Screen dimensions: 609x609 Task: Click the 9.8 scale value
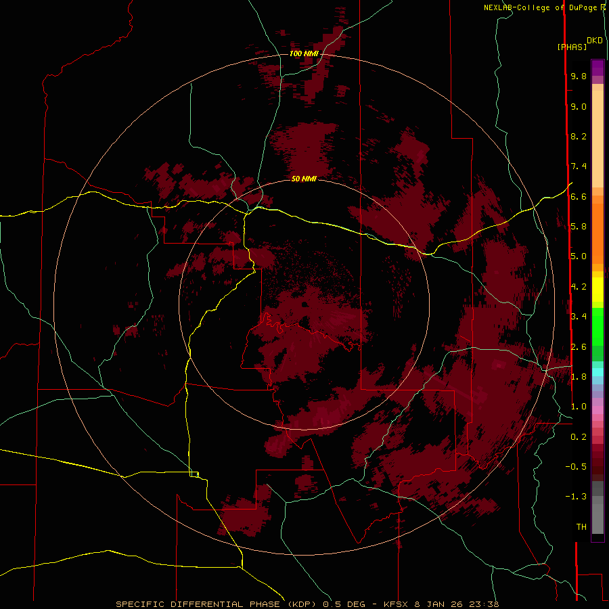click(x=579, y=76)
